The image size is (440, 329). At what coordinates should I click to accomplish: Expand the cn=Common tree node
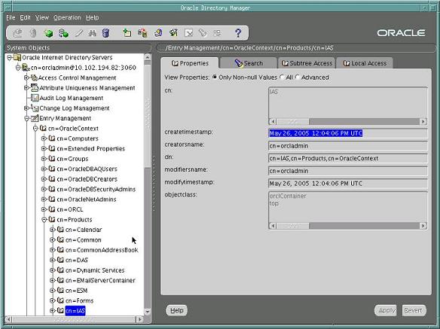coord(52,240)
